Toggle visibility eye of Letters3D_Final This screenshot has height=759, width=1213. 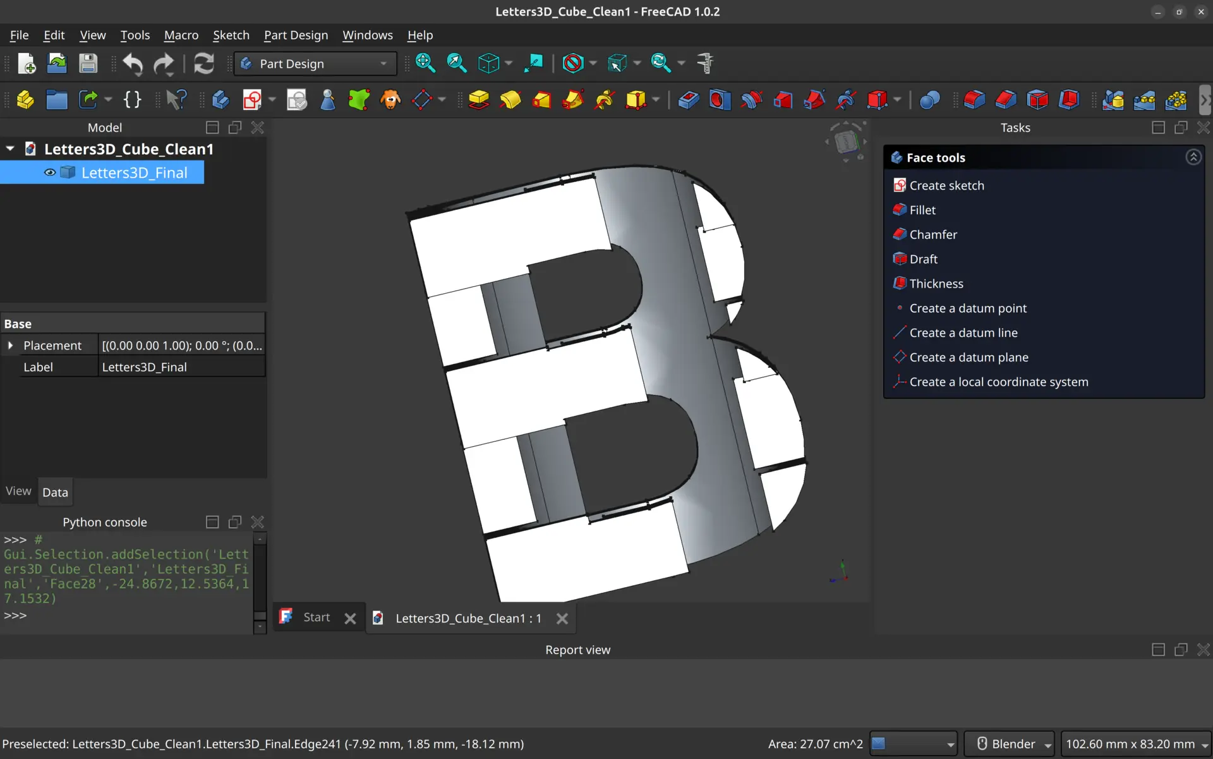click(x=50, y=173)
